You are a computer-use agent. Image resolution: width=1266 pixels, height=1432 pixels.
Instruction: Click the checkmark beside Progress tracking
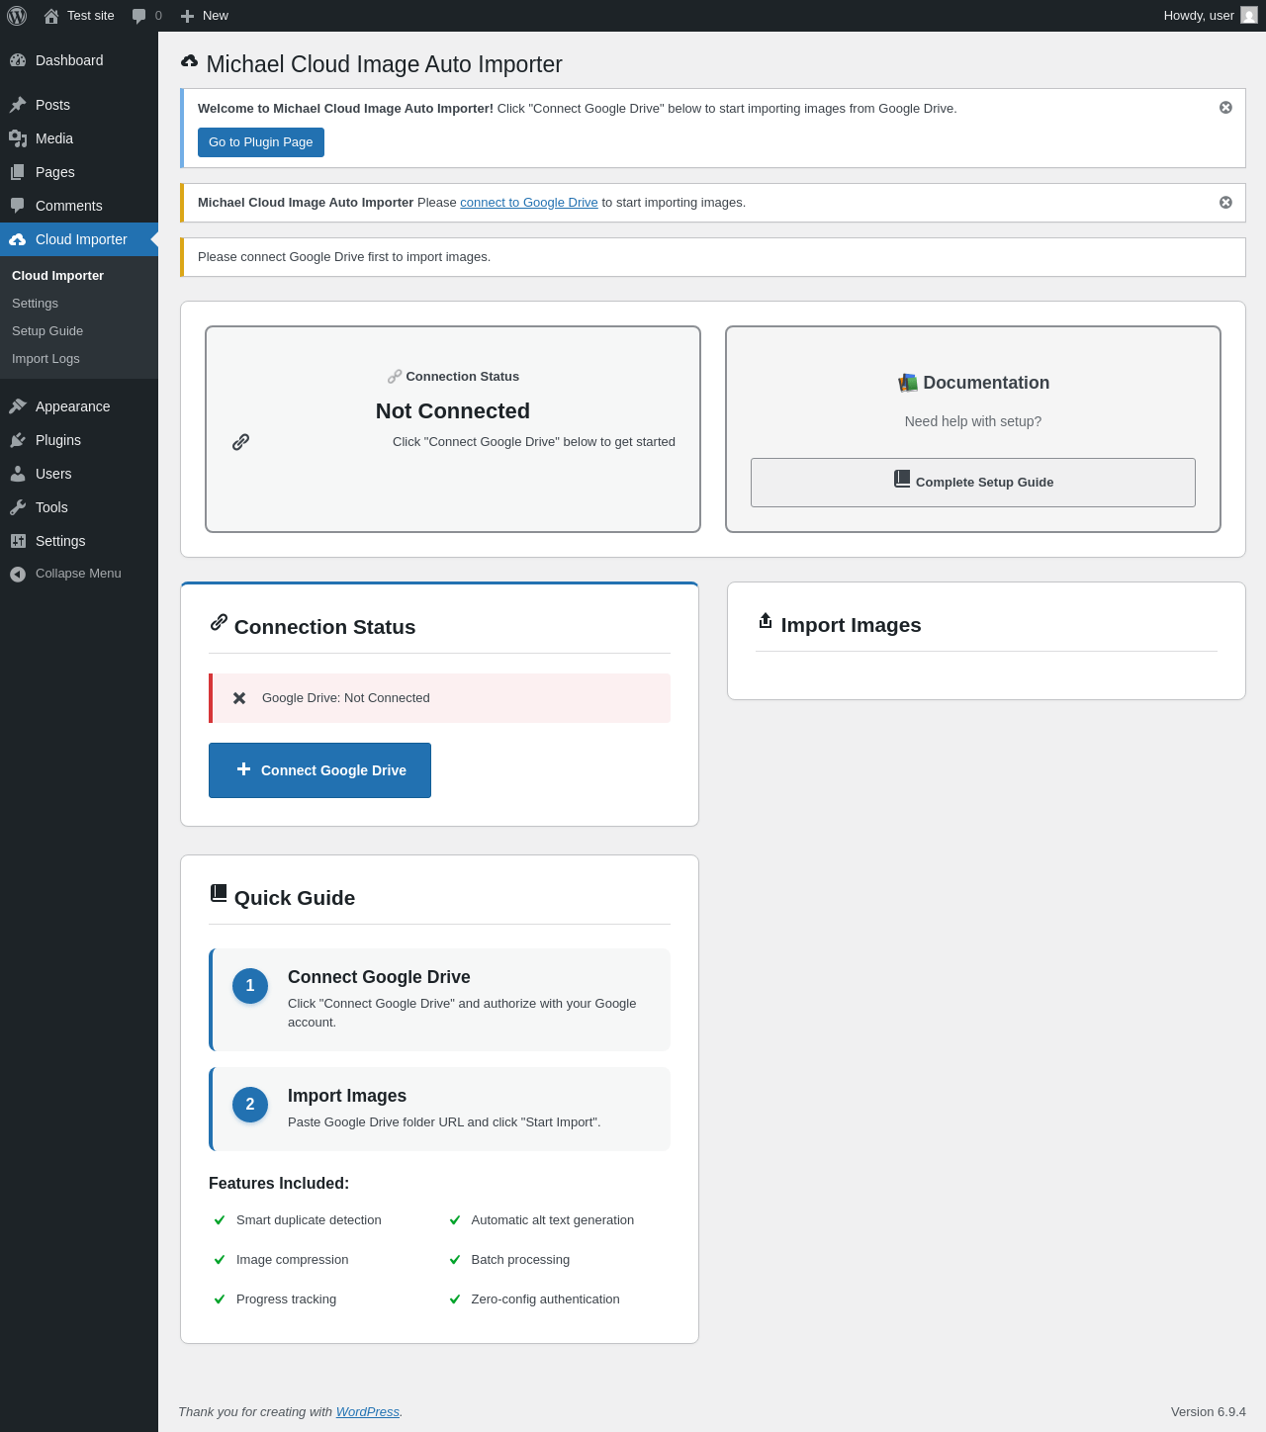220,1299
